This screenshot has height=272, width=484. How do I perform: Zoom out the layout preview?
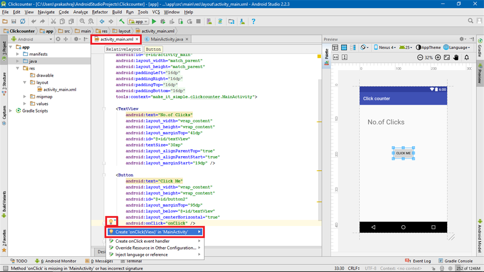420,57
